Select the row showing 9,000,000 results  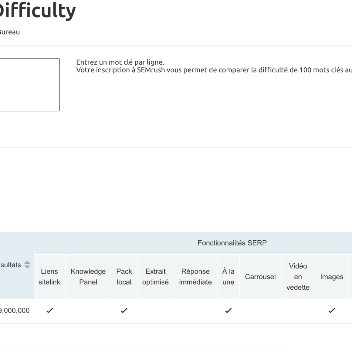click(15, 310)
